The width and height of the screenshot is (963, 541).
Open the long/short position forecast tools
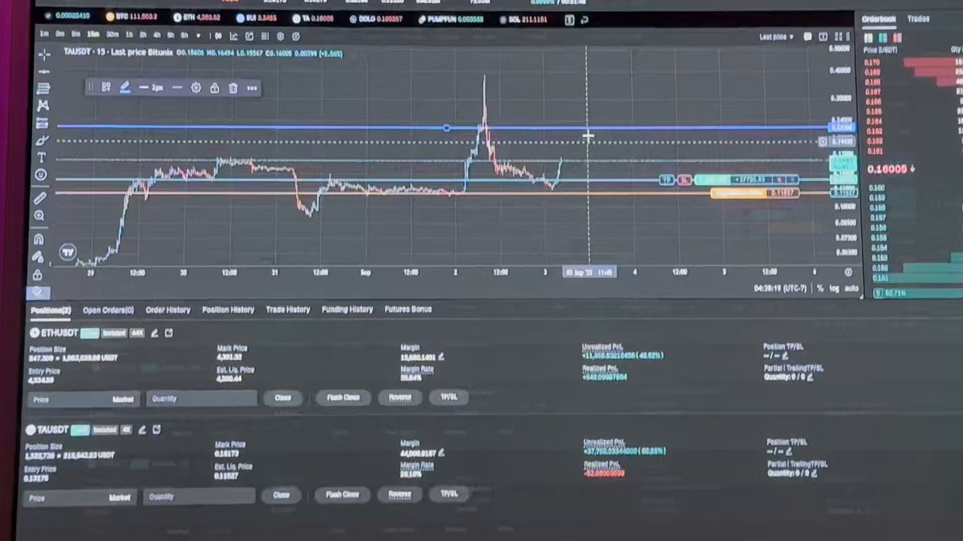43,123
